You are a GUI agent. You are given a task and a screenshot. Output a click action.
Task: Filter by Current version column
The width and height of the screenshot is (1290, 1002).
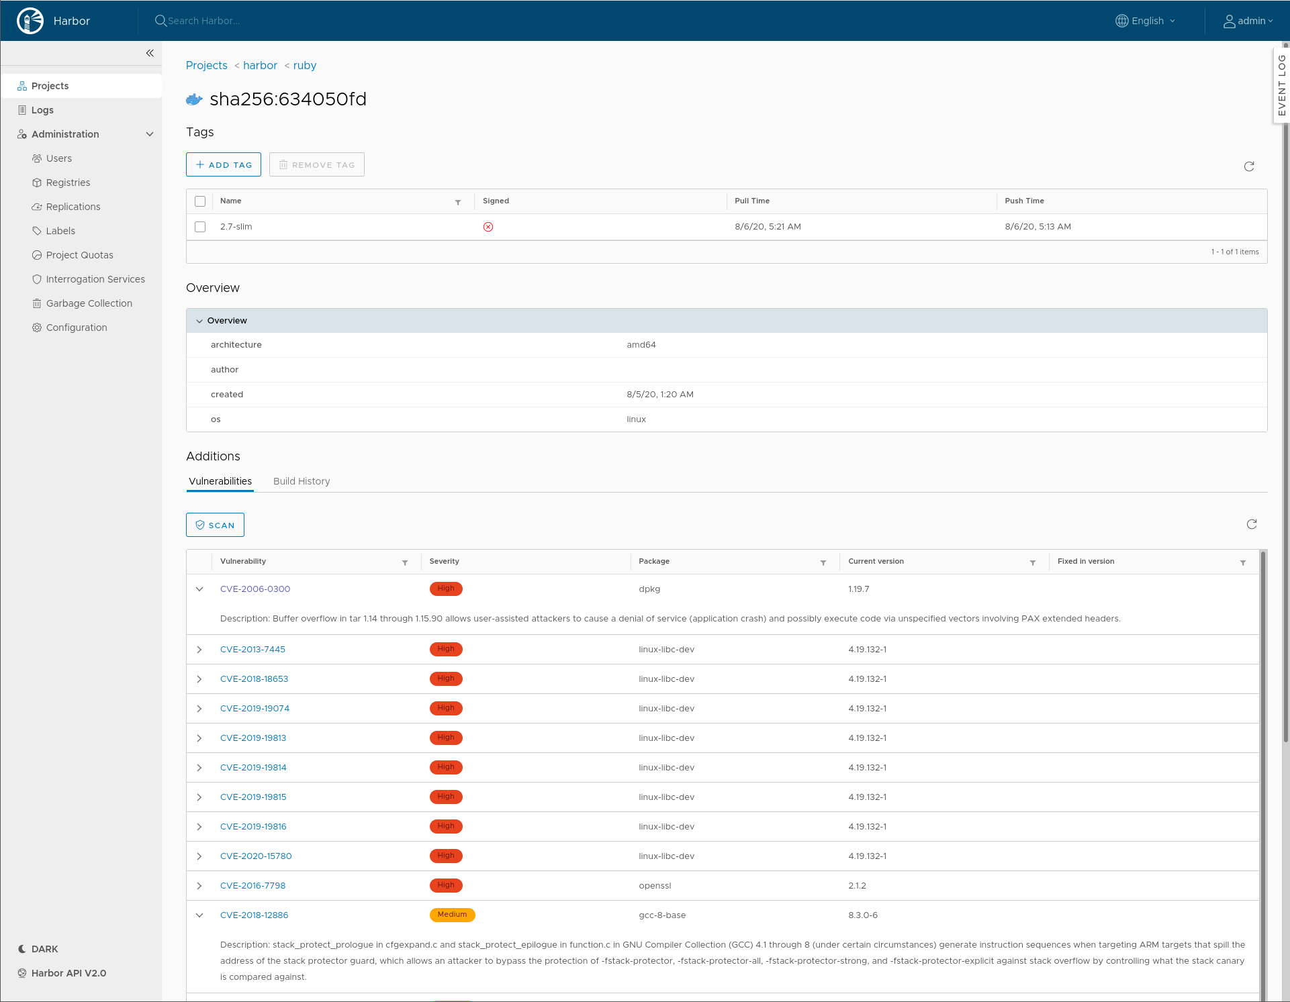(x=1033, y=562)
